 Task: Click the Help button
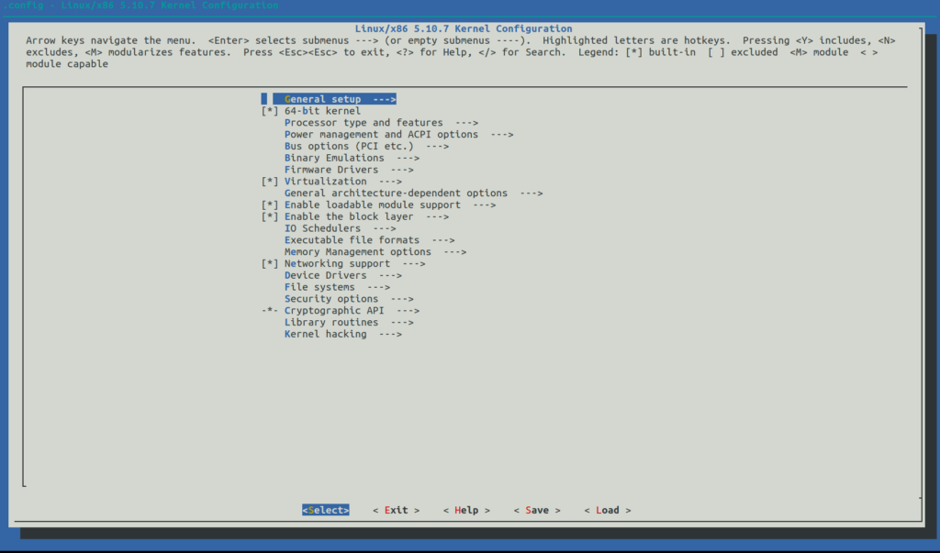(466, 511)
